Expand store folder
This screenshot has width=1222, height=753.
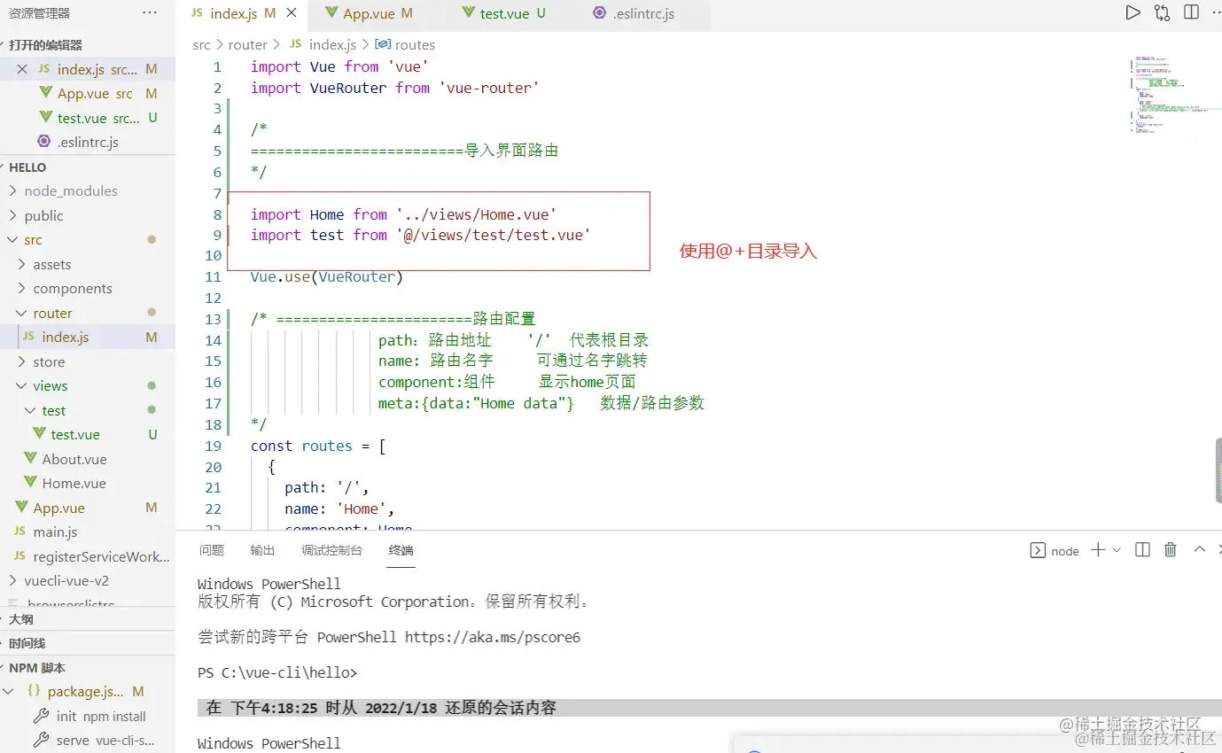(x=49, y=361)
